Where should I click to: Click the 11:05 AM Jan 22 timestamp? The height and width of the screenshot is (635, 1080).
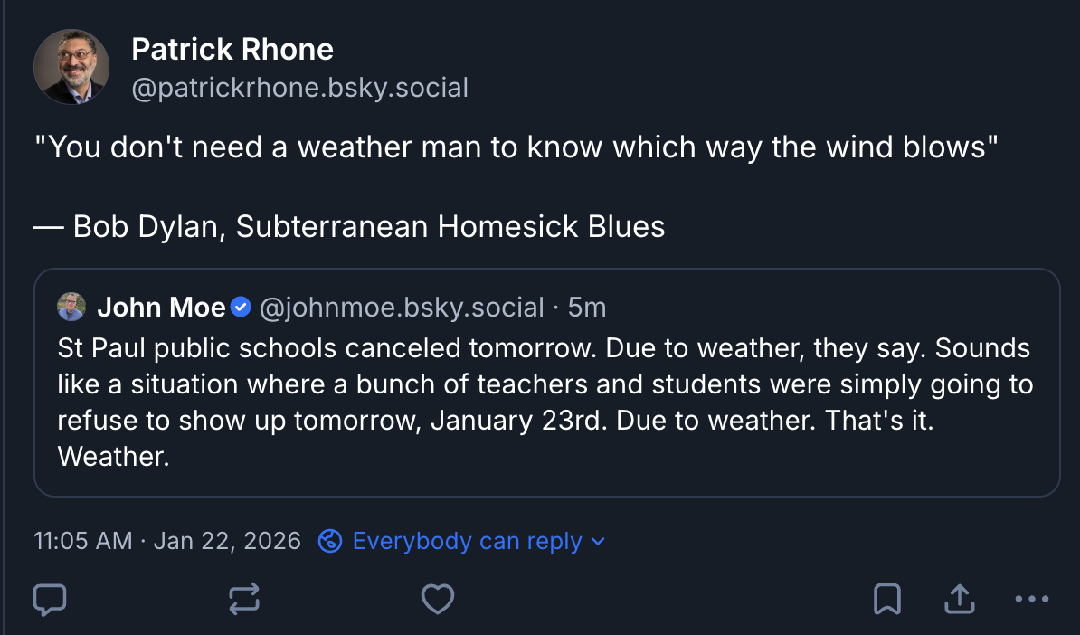(167, 542)
